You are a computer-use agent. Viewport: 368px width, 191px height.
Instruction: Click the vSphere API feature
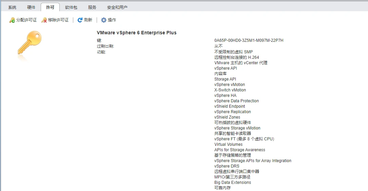[x=226, y=68]
